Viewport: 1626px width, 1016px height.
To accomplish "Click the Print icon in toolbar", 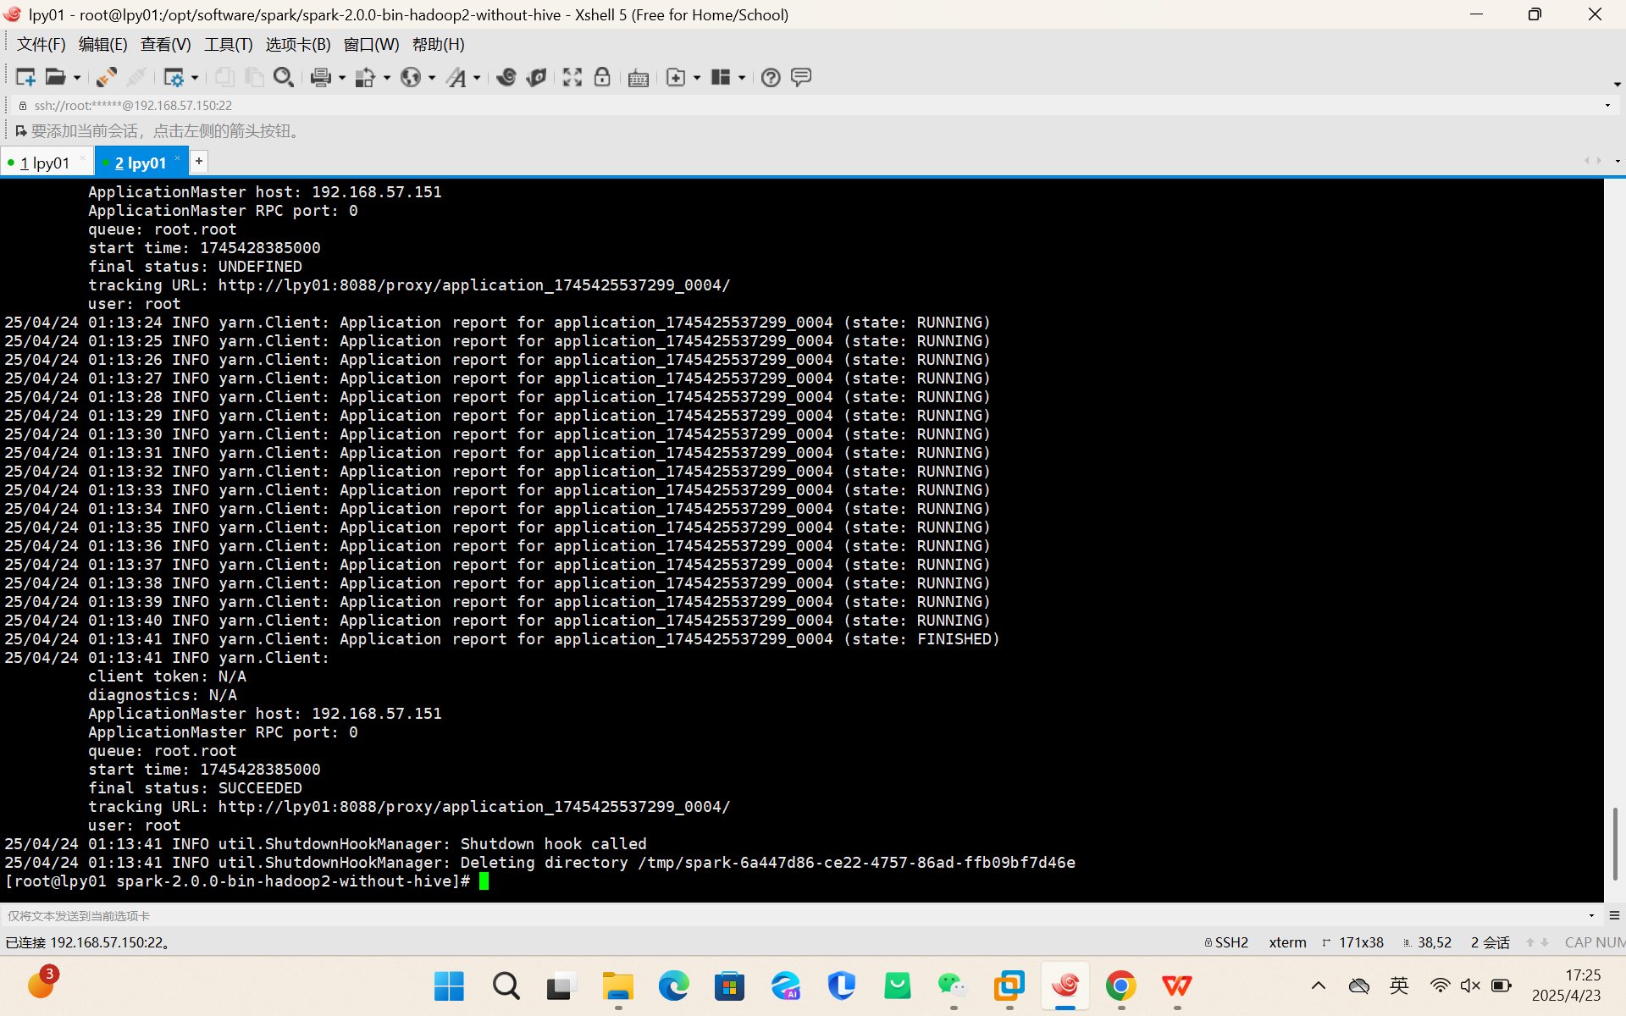I will pos(320,77).
